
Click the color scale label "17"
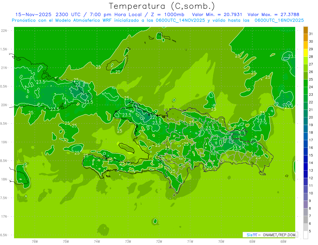click(x=311, y=140)
